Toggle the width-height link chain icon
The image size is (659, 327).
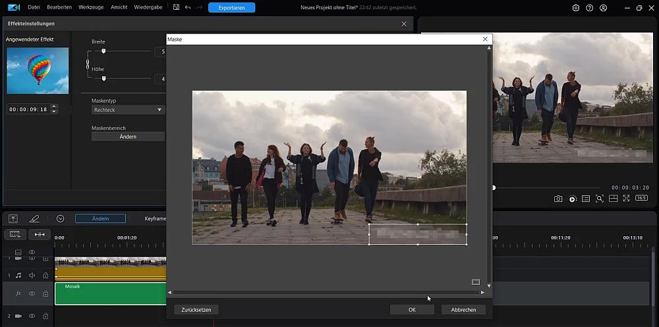[x=87, y=64]
